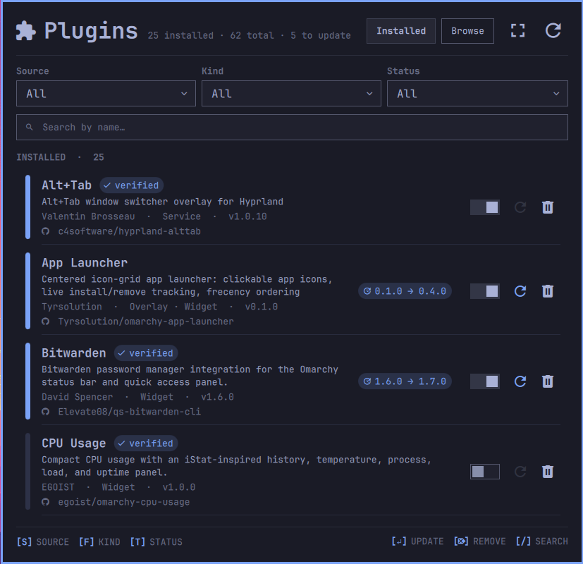The image size is (583, 564).
Task: Open the Source filter dropdown
Action: [x=106, y=93]
